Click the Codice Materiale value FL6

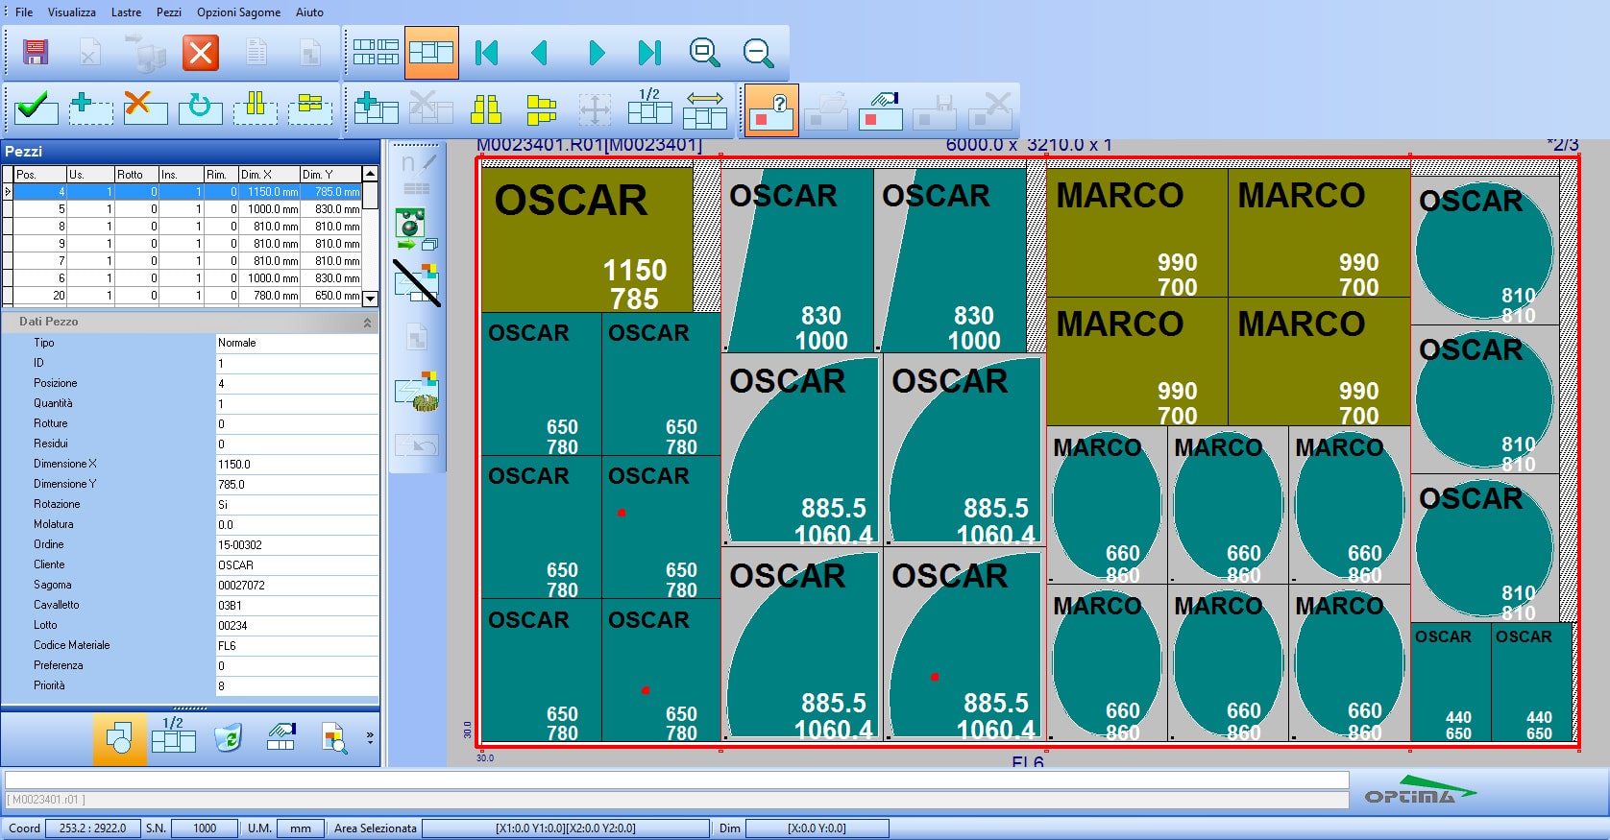click(x=297, y=646)
